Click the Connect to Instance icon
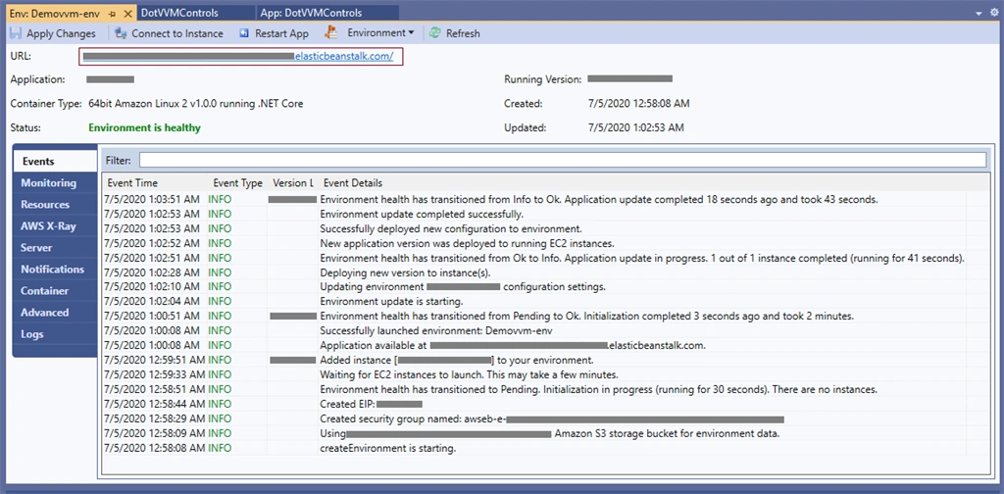 pyautogui.click(x=121, y=33)
